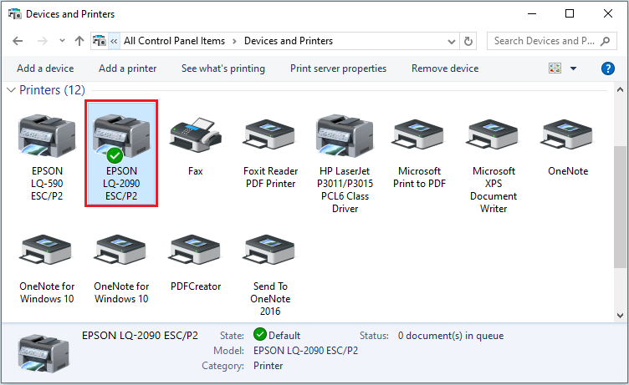Click the Search Devices and Printers field
The height and width of the screenshot is (385, 629).
[x=548, y=40]
